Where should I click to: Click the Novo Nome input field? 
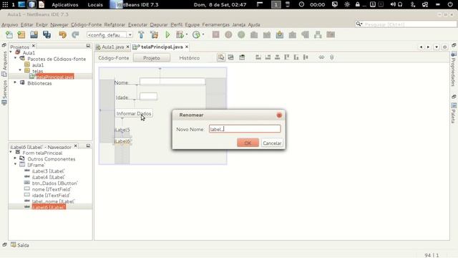click(x=245, y=129)
